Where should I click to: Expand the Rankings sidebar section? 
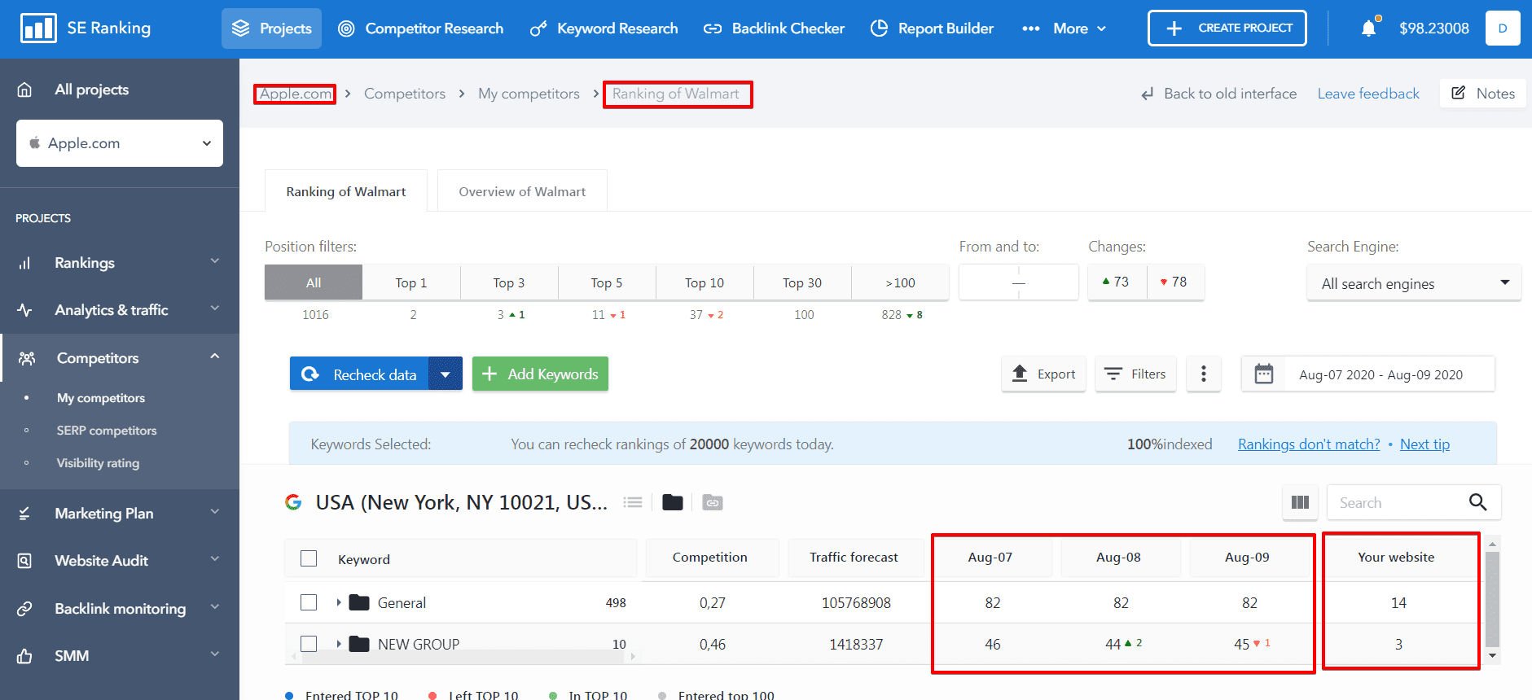point(215,261)
